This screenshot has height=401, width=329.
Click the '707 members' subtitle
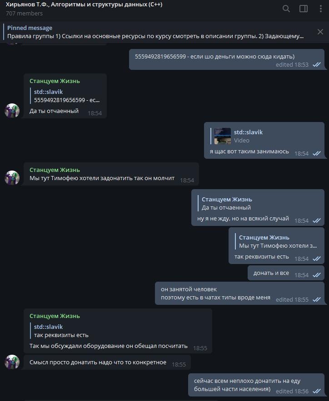pos(25,13)
